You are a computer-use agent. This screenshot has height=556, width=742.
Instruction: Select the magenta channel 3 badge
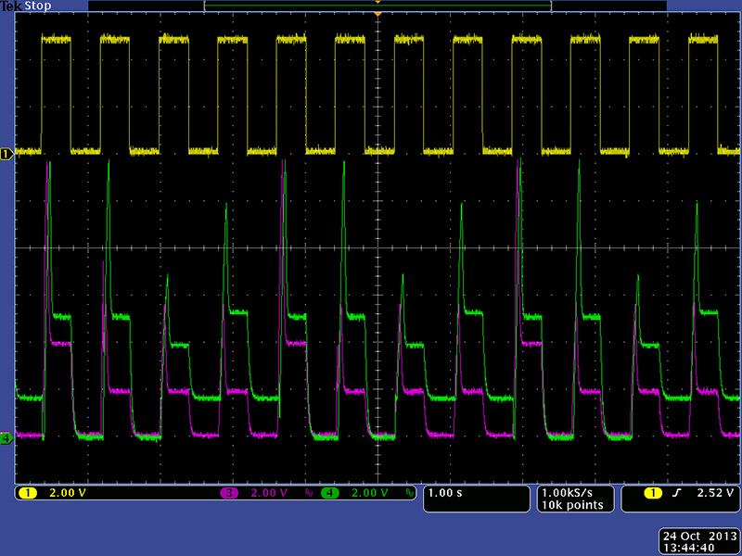228,493
